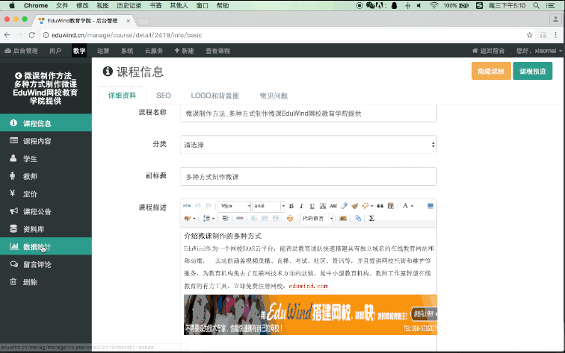The image size is (565, 353).
Task: Toggle underline formatting in the editor
Action: (x=312, y=206)
